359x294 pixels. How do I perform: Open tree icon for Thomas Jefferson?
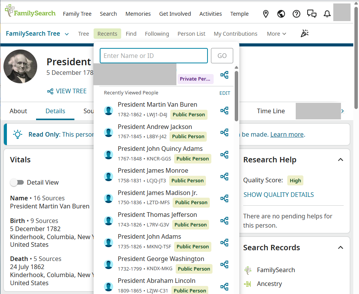(224, 221)
